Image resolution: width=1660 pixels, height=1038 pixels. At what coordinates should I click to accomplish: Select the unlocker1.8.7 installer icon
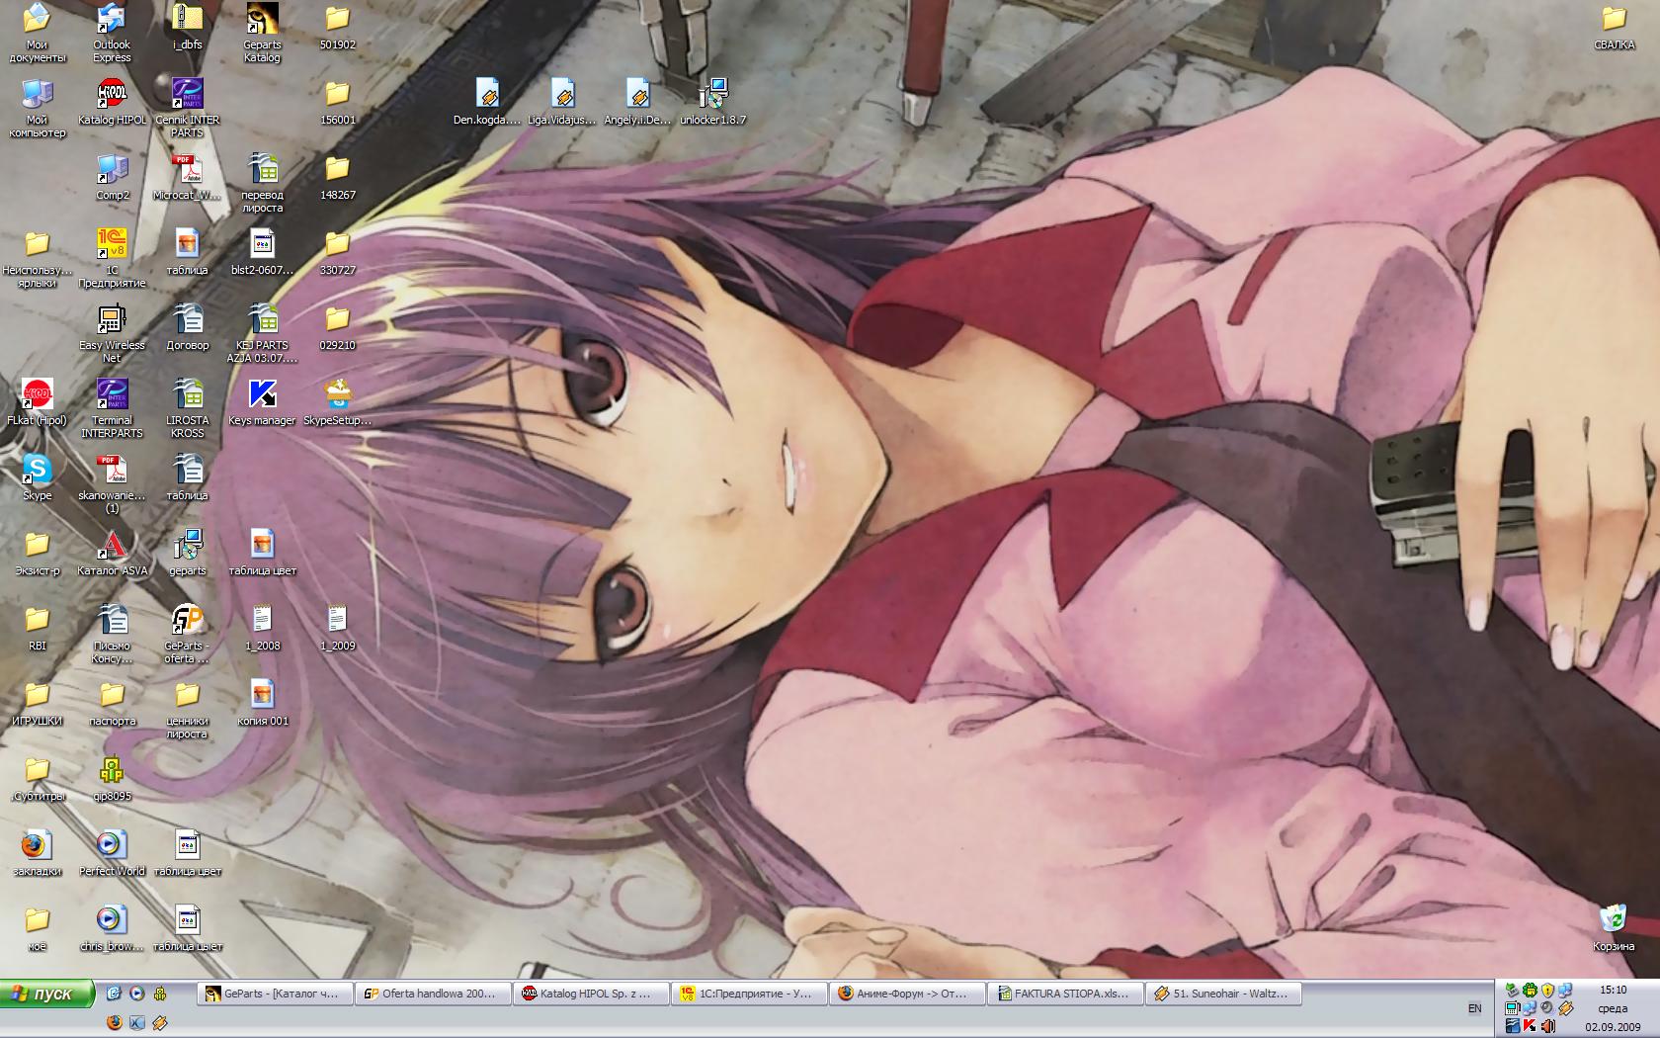coord(712,95)
